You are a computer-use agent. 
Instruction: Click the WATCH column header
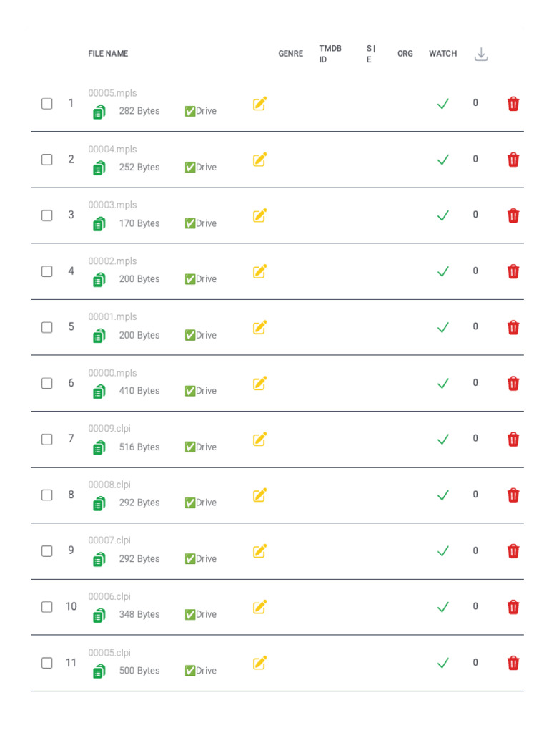[x=442, y=54]
